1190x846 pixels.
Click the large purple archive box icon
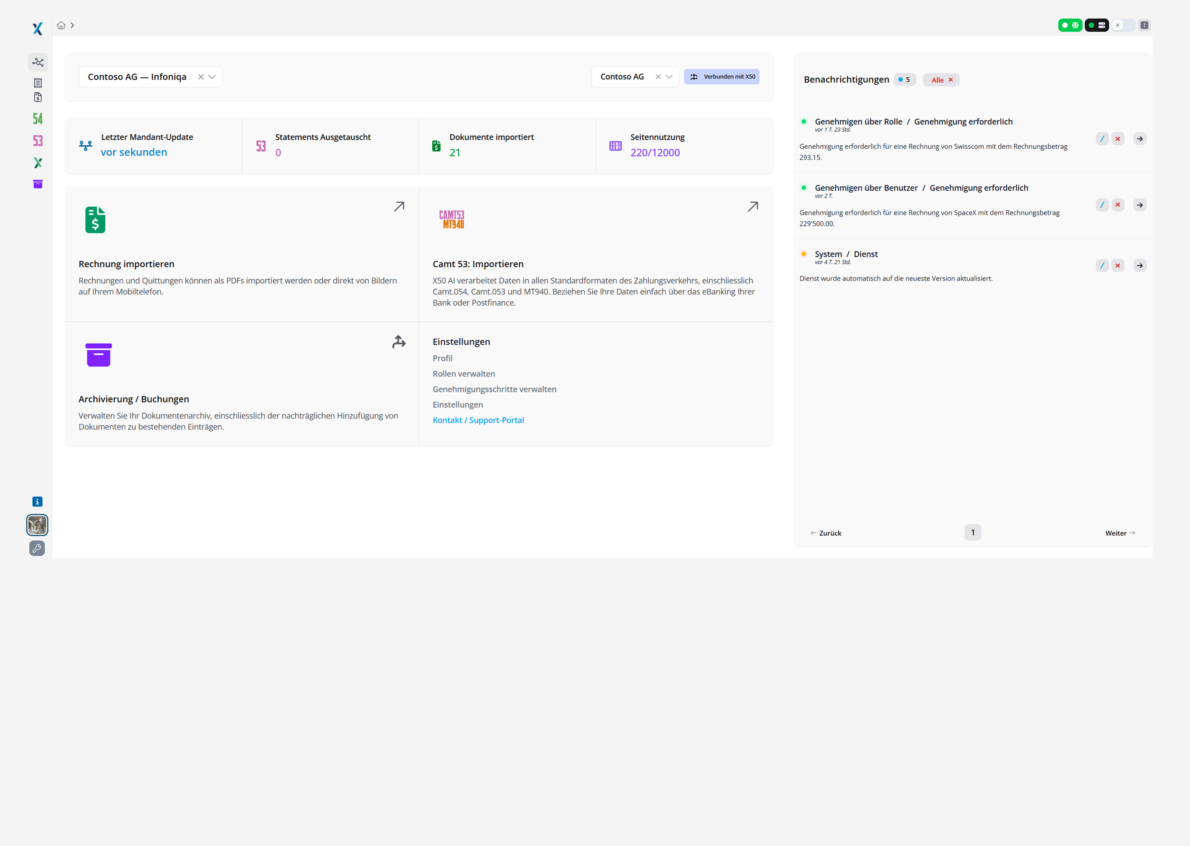(98, 355)
